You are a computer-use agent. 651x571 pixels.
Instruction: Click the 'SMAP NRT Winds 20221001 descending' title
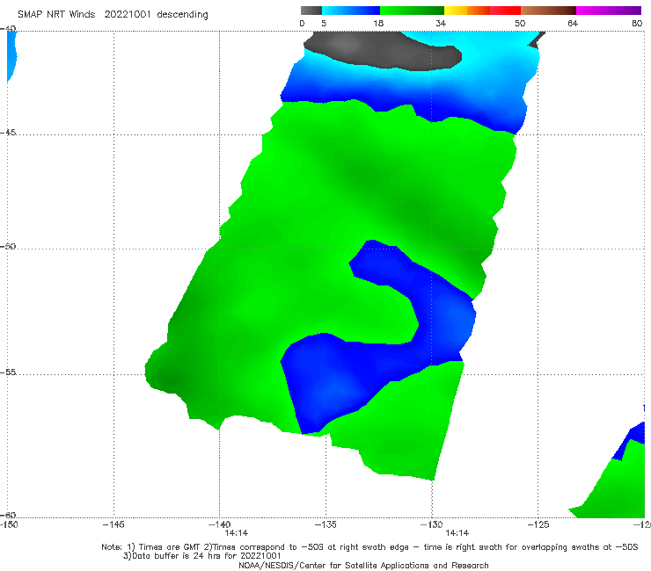point(113,15)
